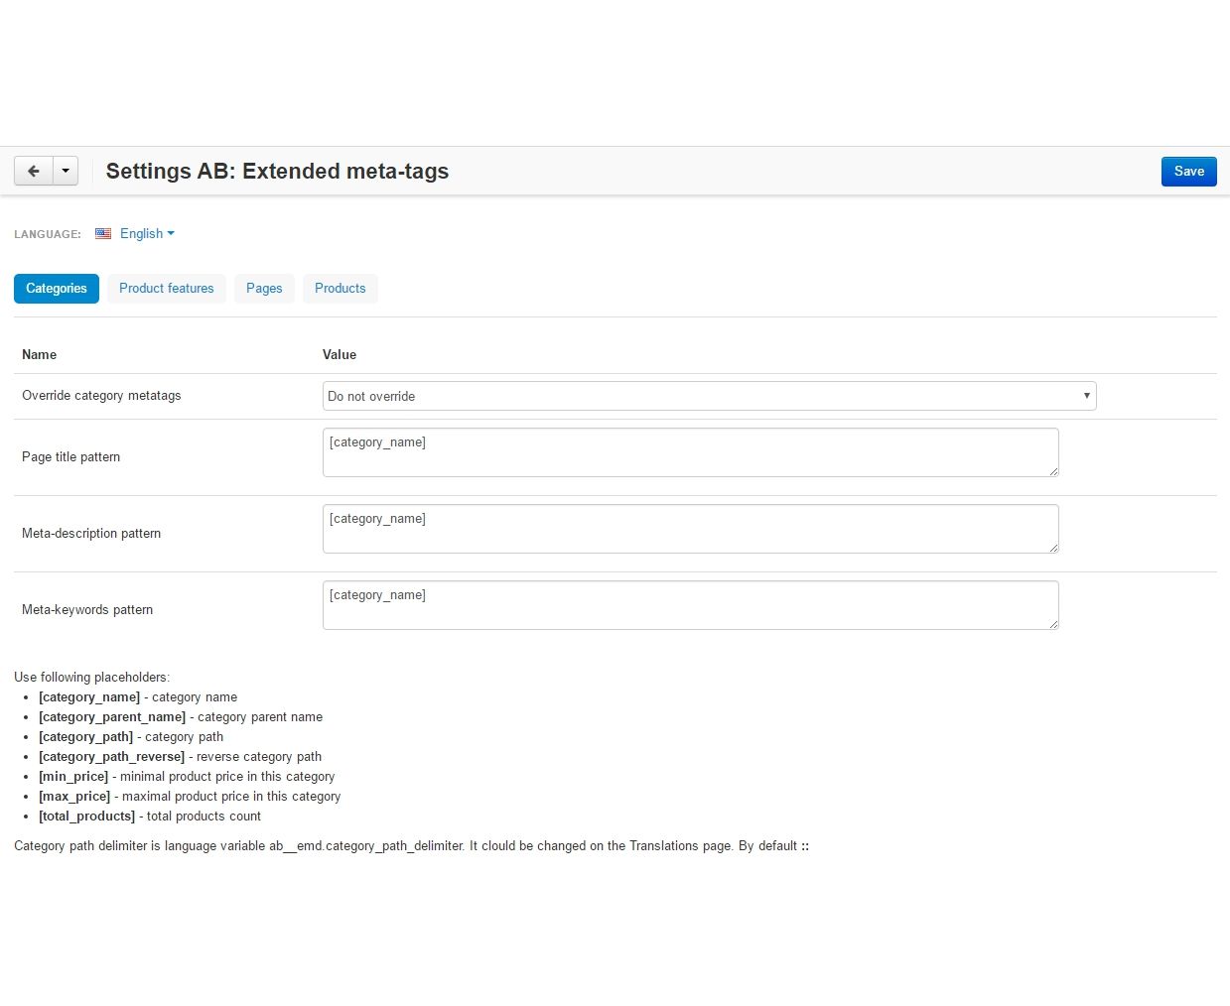This screenshot has width=1230, height=1006.
Task: Place cursor in Meta-keywords pattern field
Action: tap(690, 605)
